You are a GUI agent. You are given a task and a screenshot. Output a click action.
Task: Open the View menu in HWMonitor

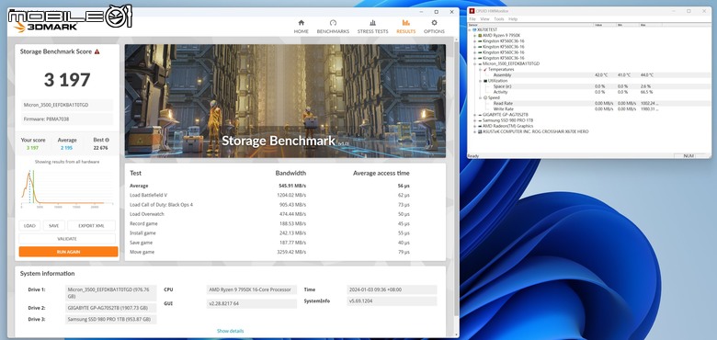484,19
